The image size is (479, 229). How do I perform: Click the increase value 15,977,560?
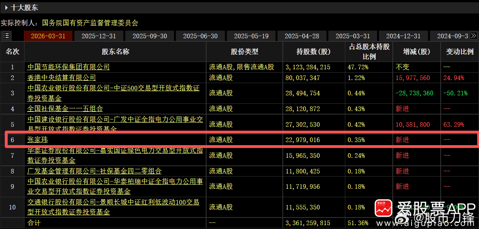click(x=413, y=78)
